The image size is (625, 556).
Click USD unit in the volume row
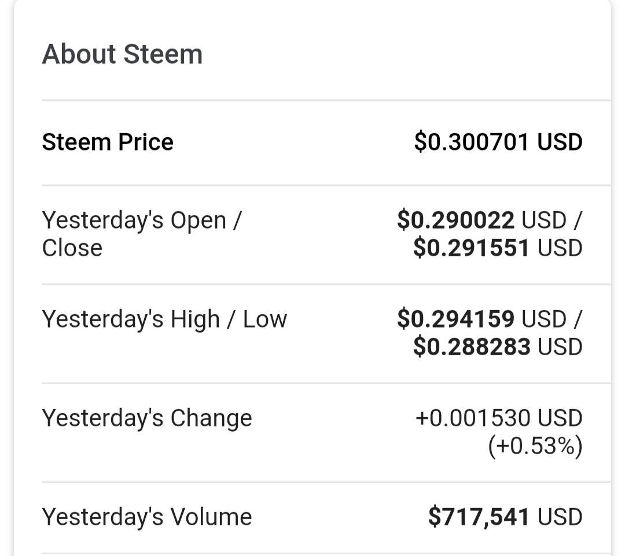click(560, 517)
